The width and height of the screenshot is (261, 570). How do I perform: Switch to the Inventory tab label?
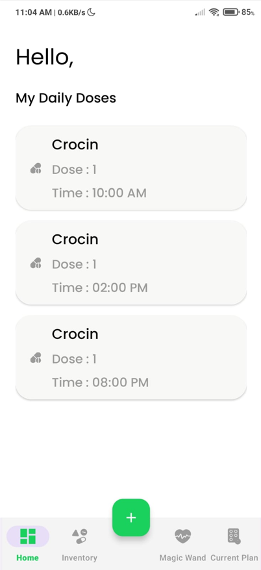79,558
